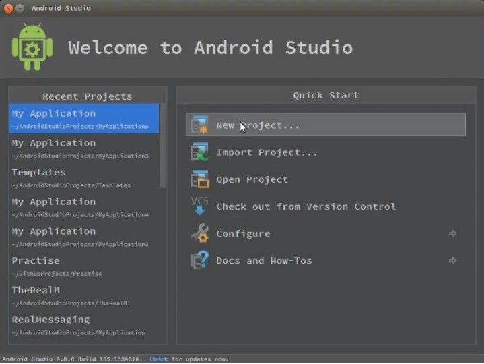
Task: Click the ~/AndroidStudioProjects/TheRealM path text
Action: [x=69, y=303]
